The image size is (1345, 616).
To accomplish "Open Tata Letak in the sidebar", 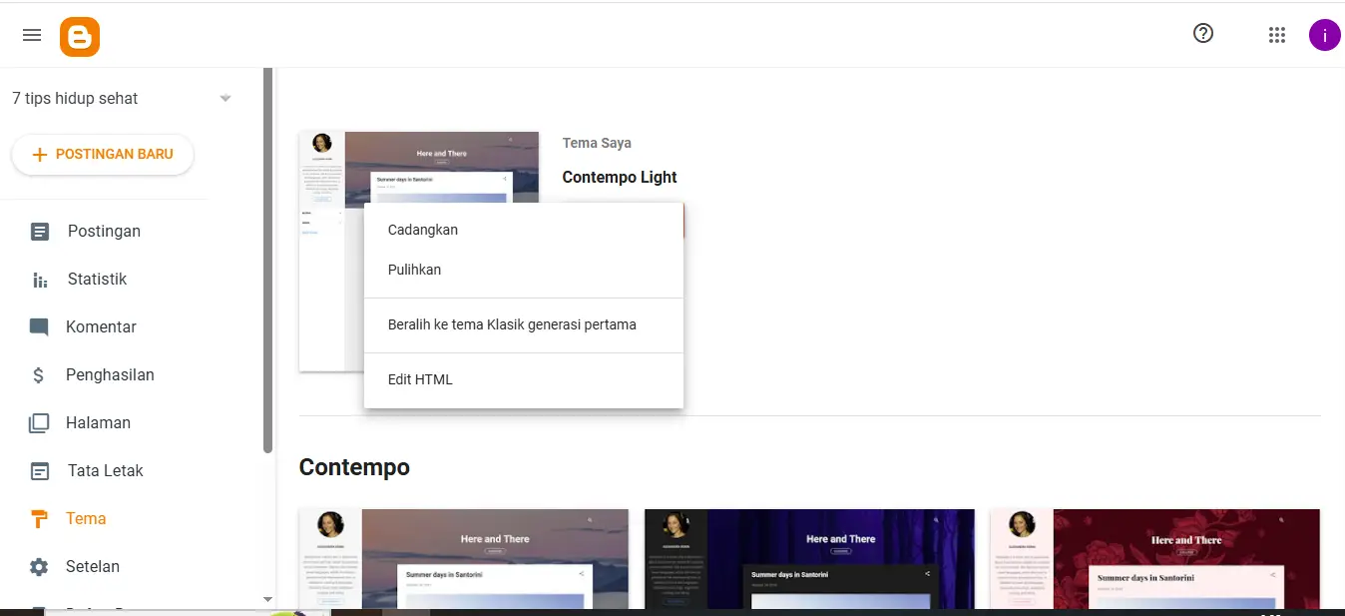I will (105, 470).
